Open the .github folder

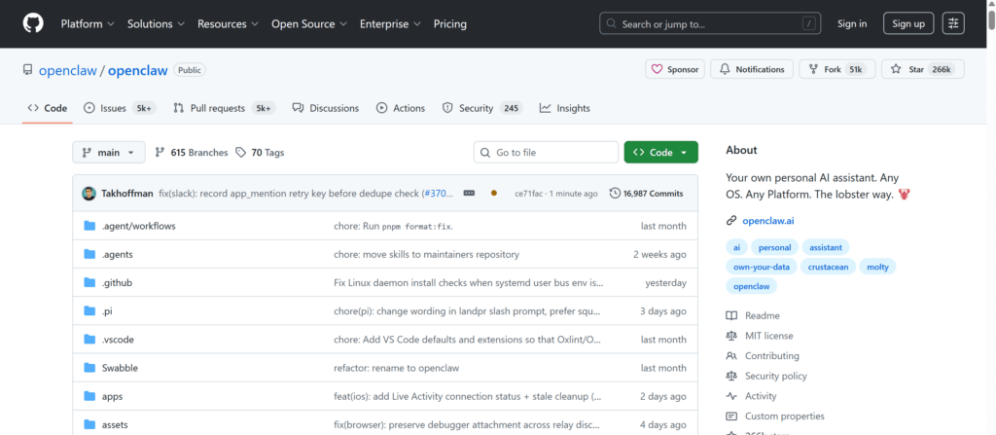[117, 282]
